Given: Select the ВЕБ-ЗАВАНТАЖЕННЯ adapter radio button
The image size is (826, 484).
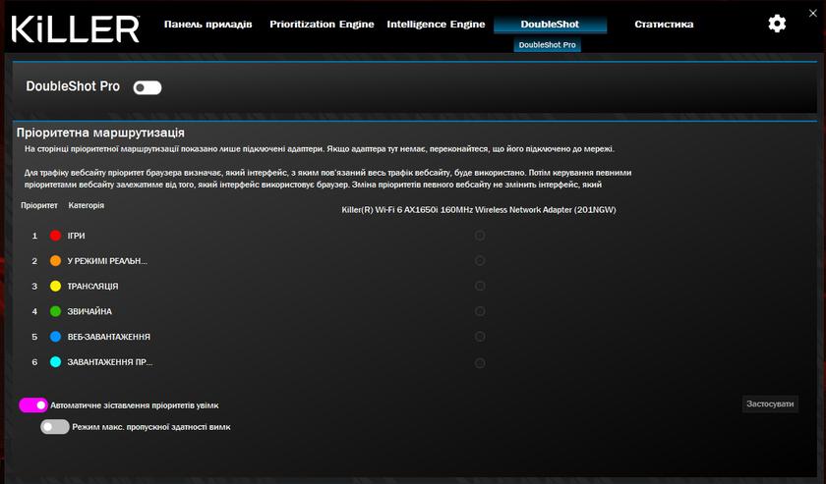Looking at the screenshot, I should pos(480,337).
